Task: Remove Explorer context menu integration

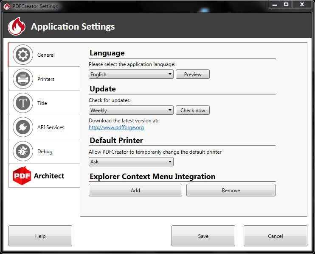Action: (231, 190)
